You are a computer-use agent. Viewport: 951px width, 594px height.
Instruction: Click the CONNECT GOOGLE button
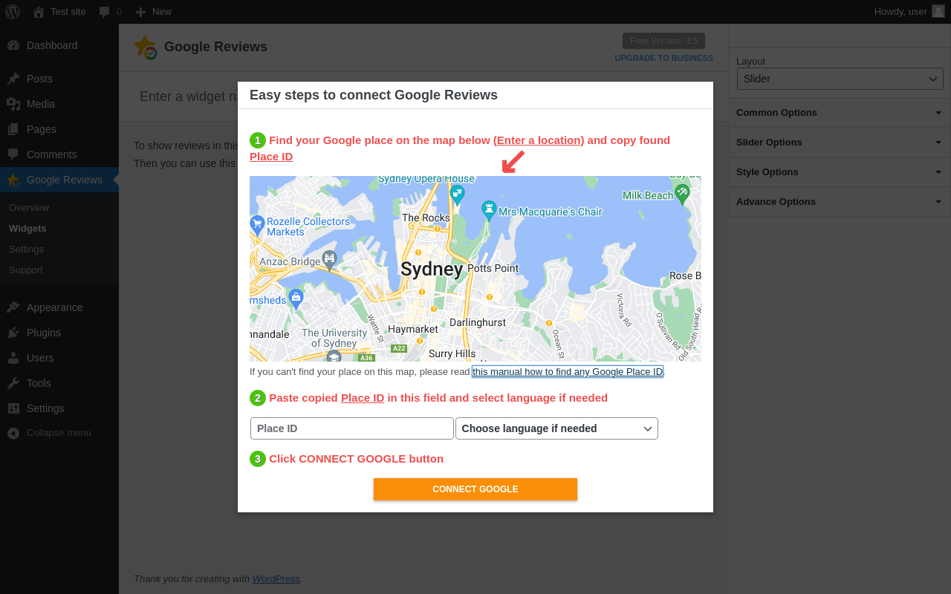click(475, 489)
